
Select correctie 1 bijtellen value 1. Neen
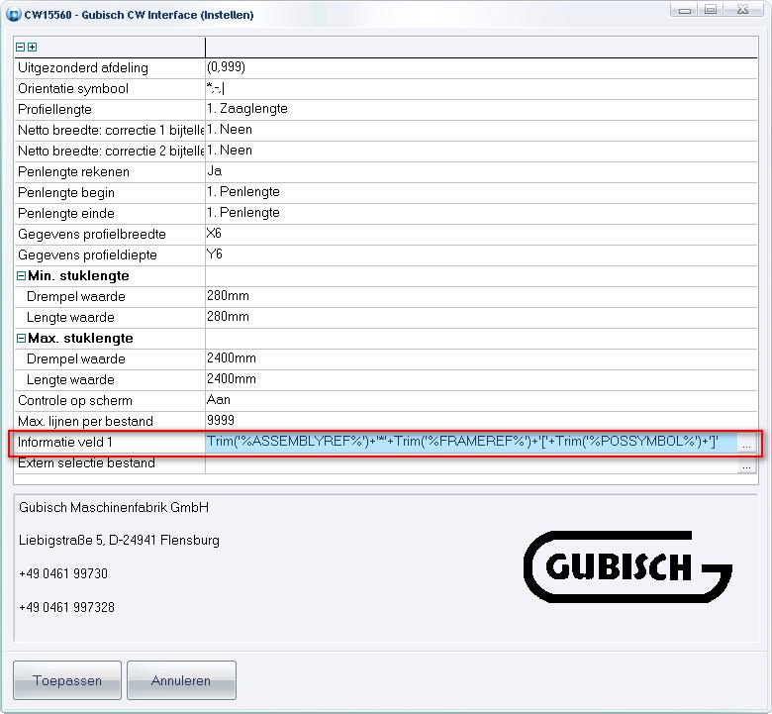tap(481, 130)
